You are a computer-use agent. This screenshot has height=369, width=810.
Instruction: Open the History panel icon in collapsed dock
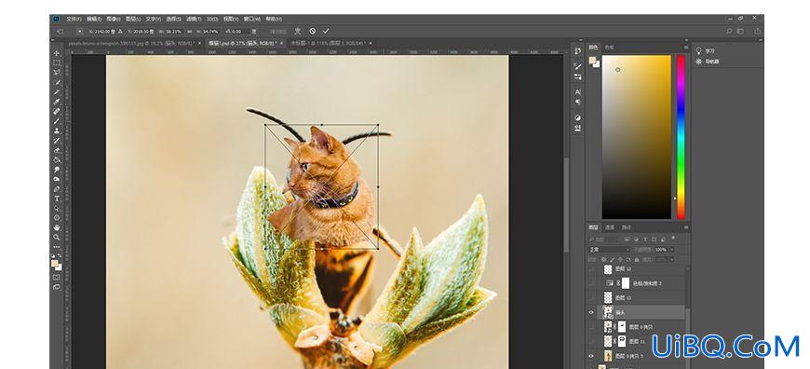(x=577, y=50)
